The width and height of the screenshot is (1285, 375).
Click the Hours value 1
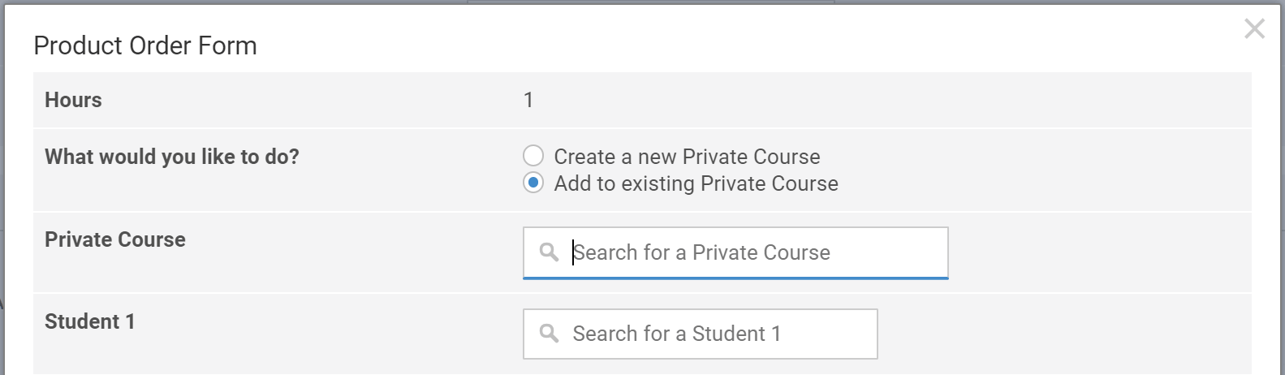(528, 100)
